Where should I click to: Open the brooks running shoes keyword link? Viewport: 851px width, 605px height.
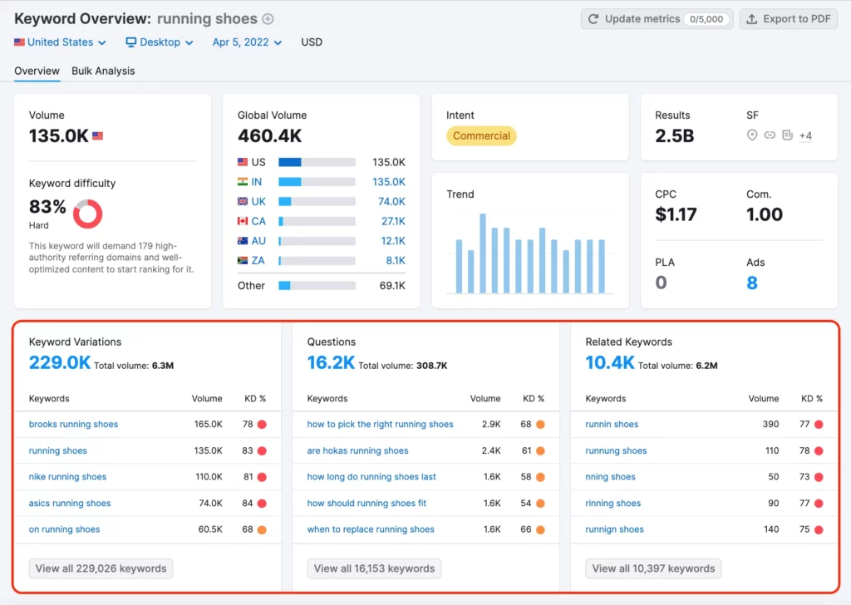(73, 425)
